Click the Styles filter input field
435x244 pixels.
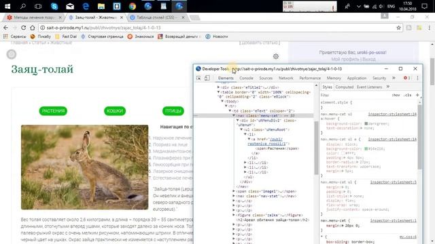pos(355,95)
